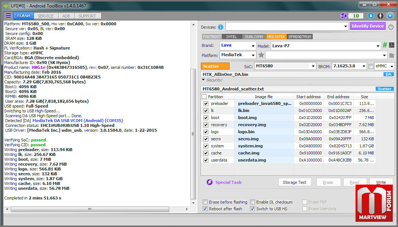The width and height of the screenshot is (398, 227).
Task: Open the PDF manual icon
Action: tap(392, 45)
